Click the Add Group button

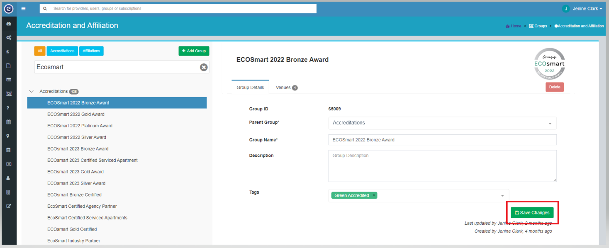coord(194,51)
